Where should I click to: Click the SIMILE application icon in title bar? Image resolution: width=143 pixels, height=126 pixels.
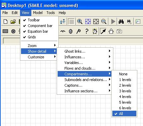coord(4,5)
